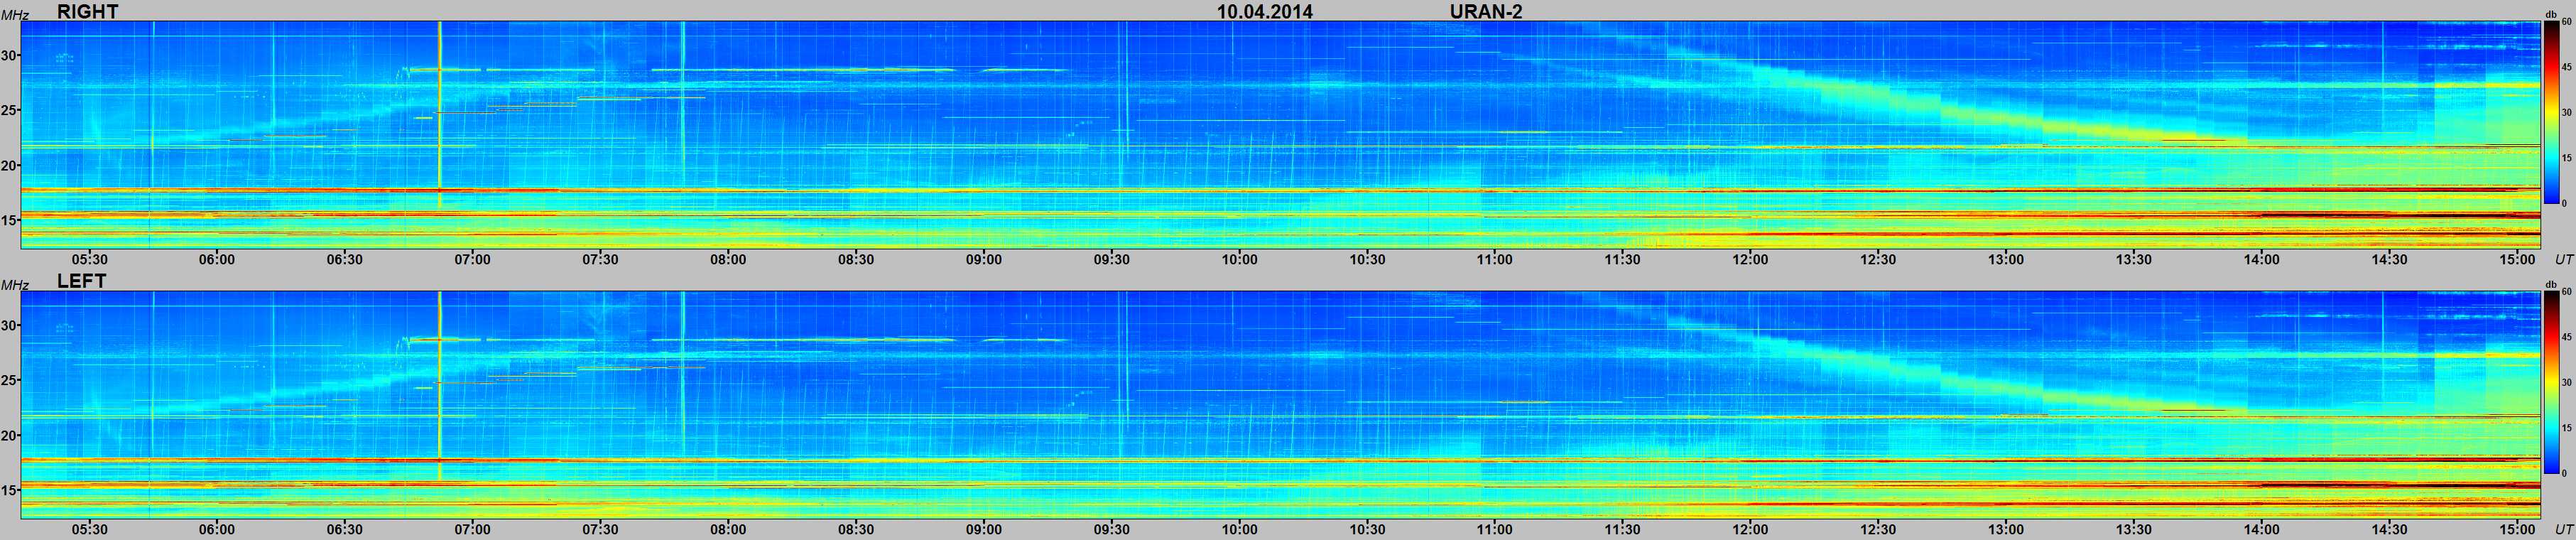Click the 07:30 time tick under LEFT panel
Viewport: 2576px width, 540px height.
pos(601,529)
